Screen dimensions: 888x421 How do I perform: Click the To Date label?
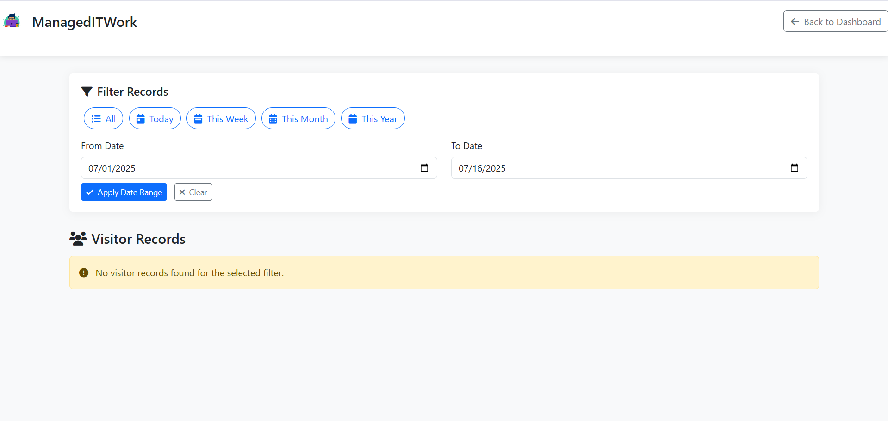click(x=466, y=146)
